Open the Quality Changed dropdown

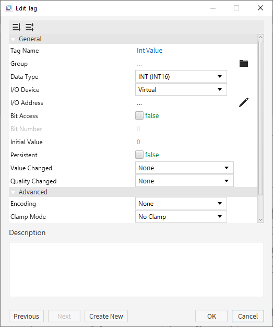click(x=184, y=181)
